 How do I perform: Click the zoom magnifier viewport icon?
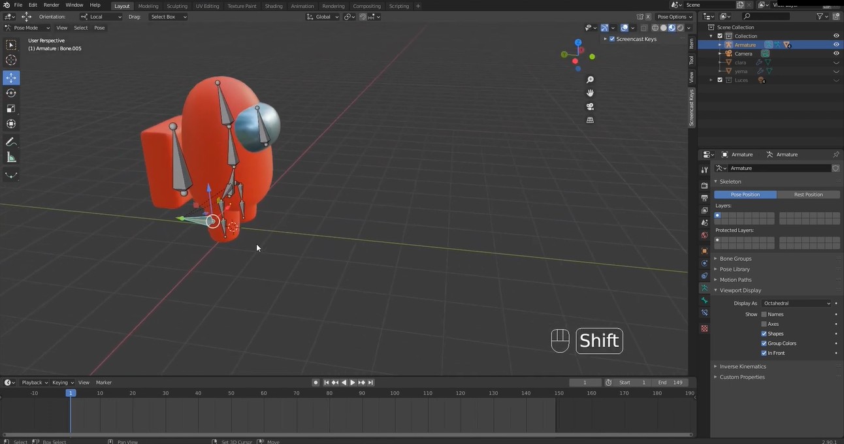(x=590, y=80)
